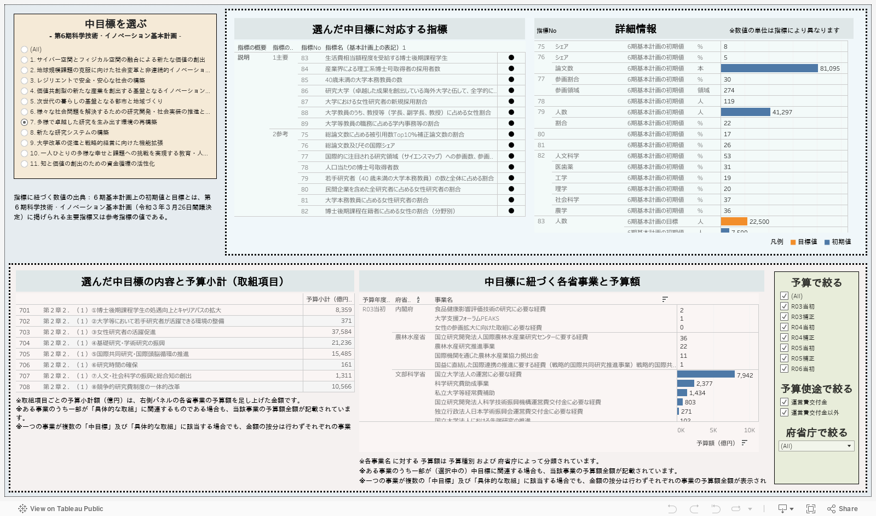Uncheck the R04補正 budget checkbox
This screenshot has height=516, width=876.
tap(784, 338)
